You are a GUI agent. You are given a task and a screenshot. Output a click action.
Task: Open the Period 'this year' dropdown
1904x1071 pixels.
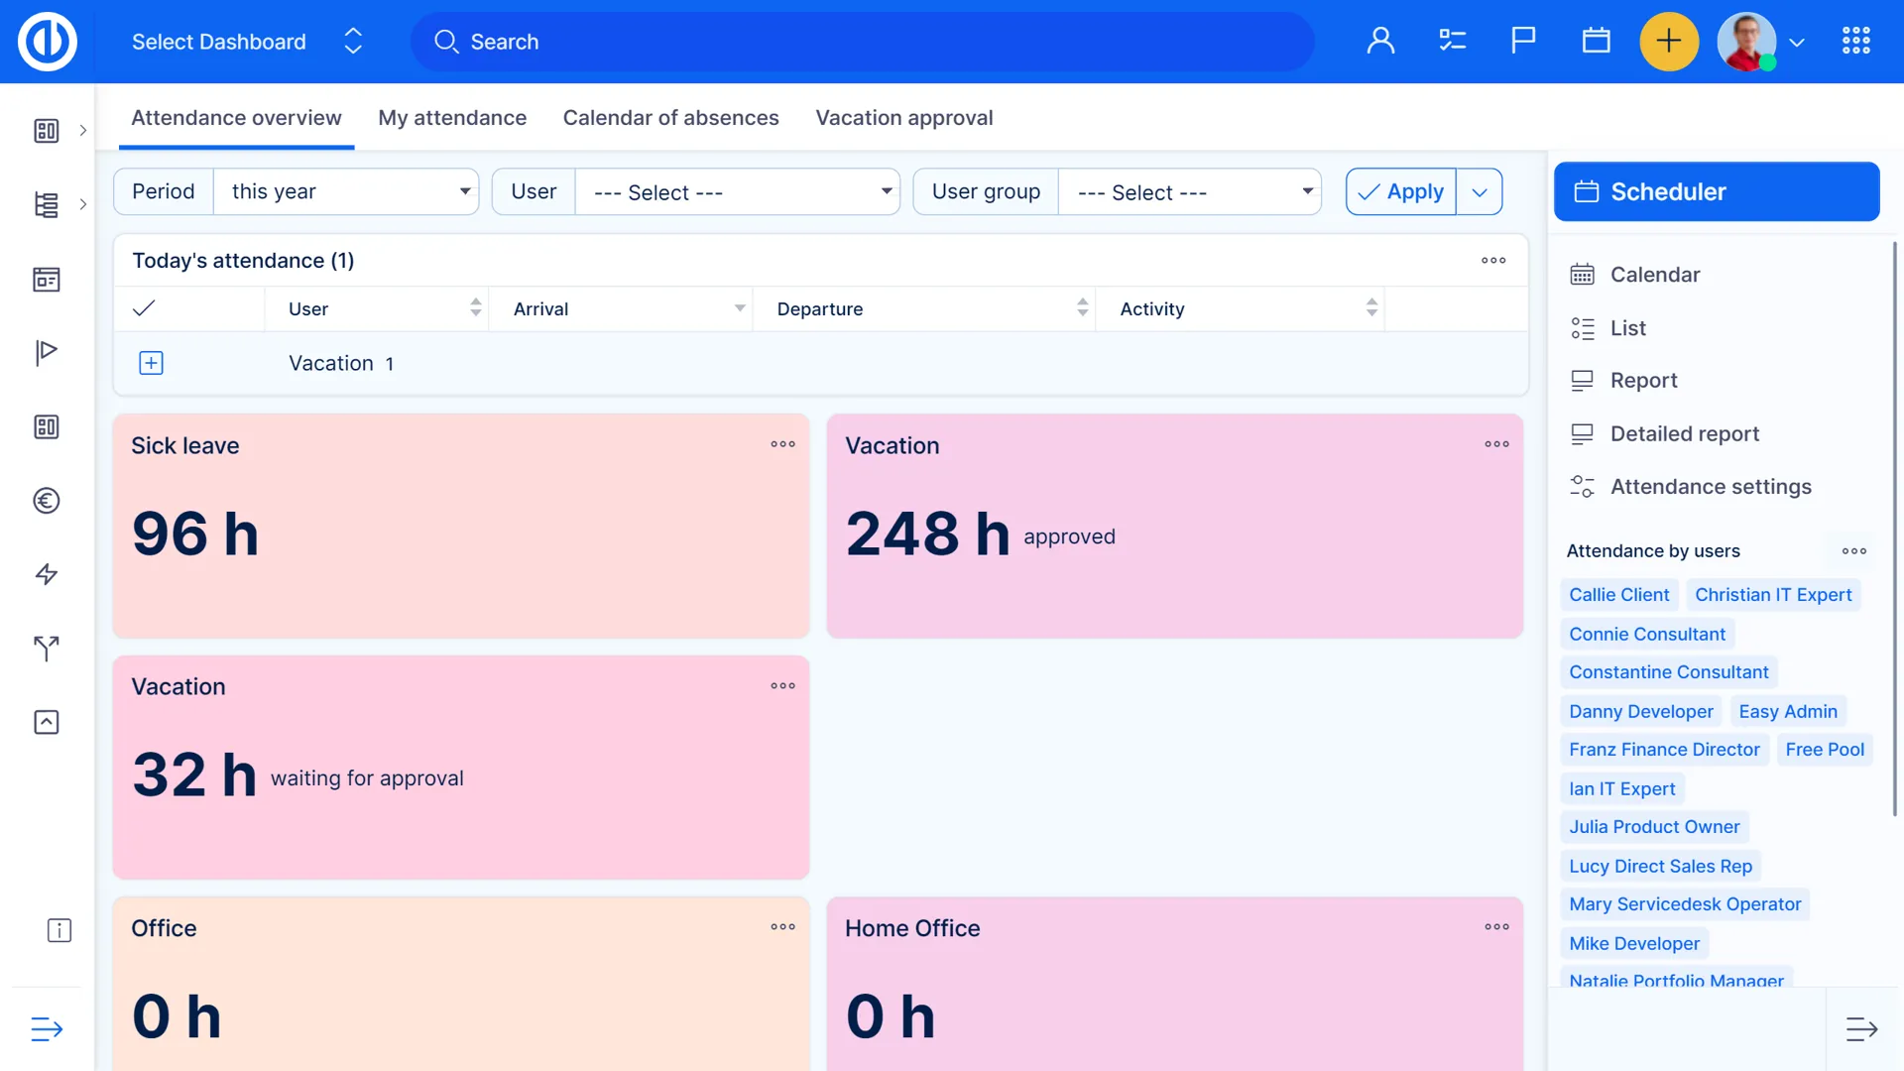pos(346,191)
